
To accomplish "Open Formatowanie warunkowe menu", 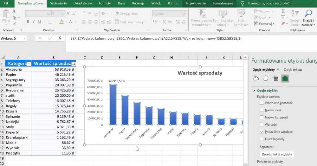I will 201,18.
